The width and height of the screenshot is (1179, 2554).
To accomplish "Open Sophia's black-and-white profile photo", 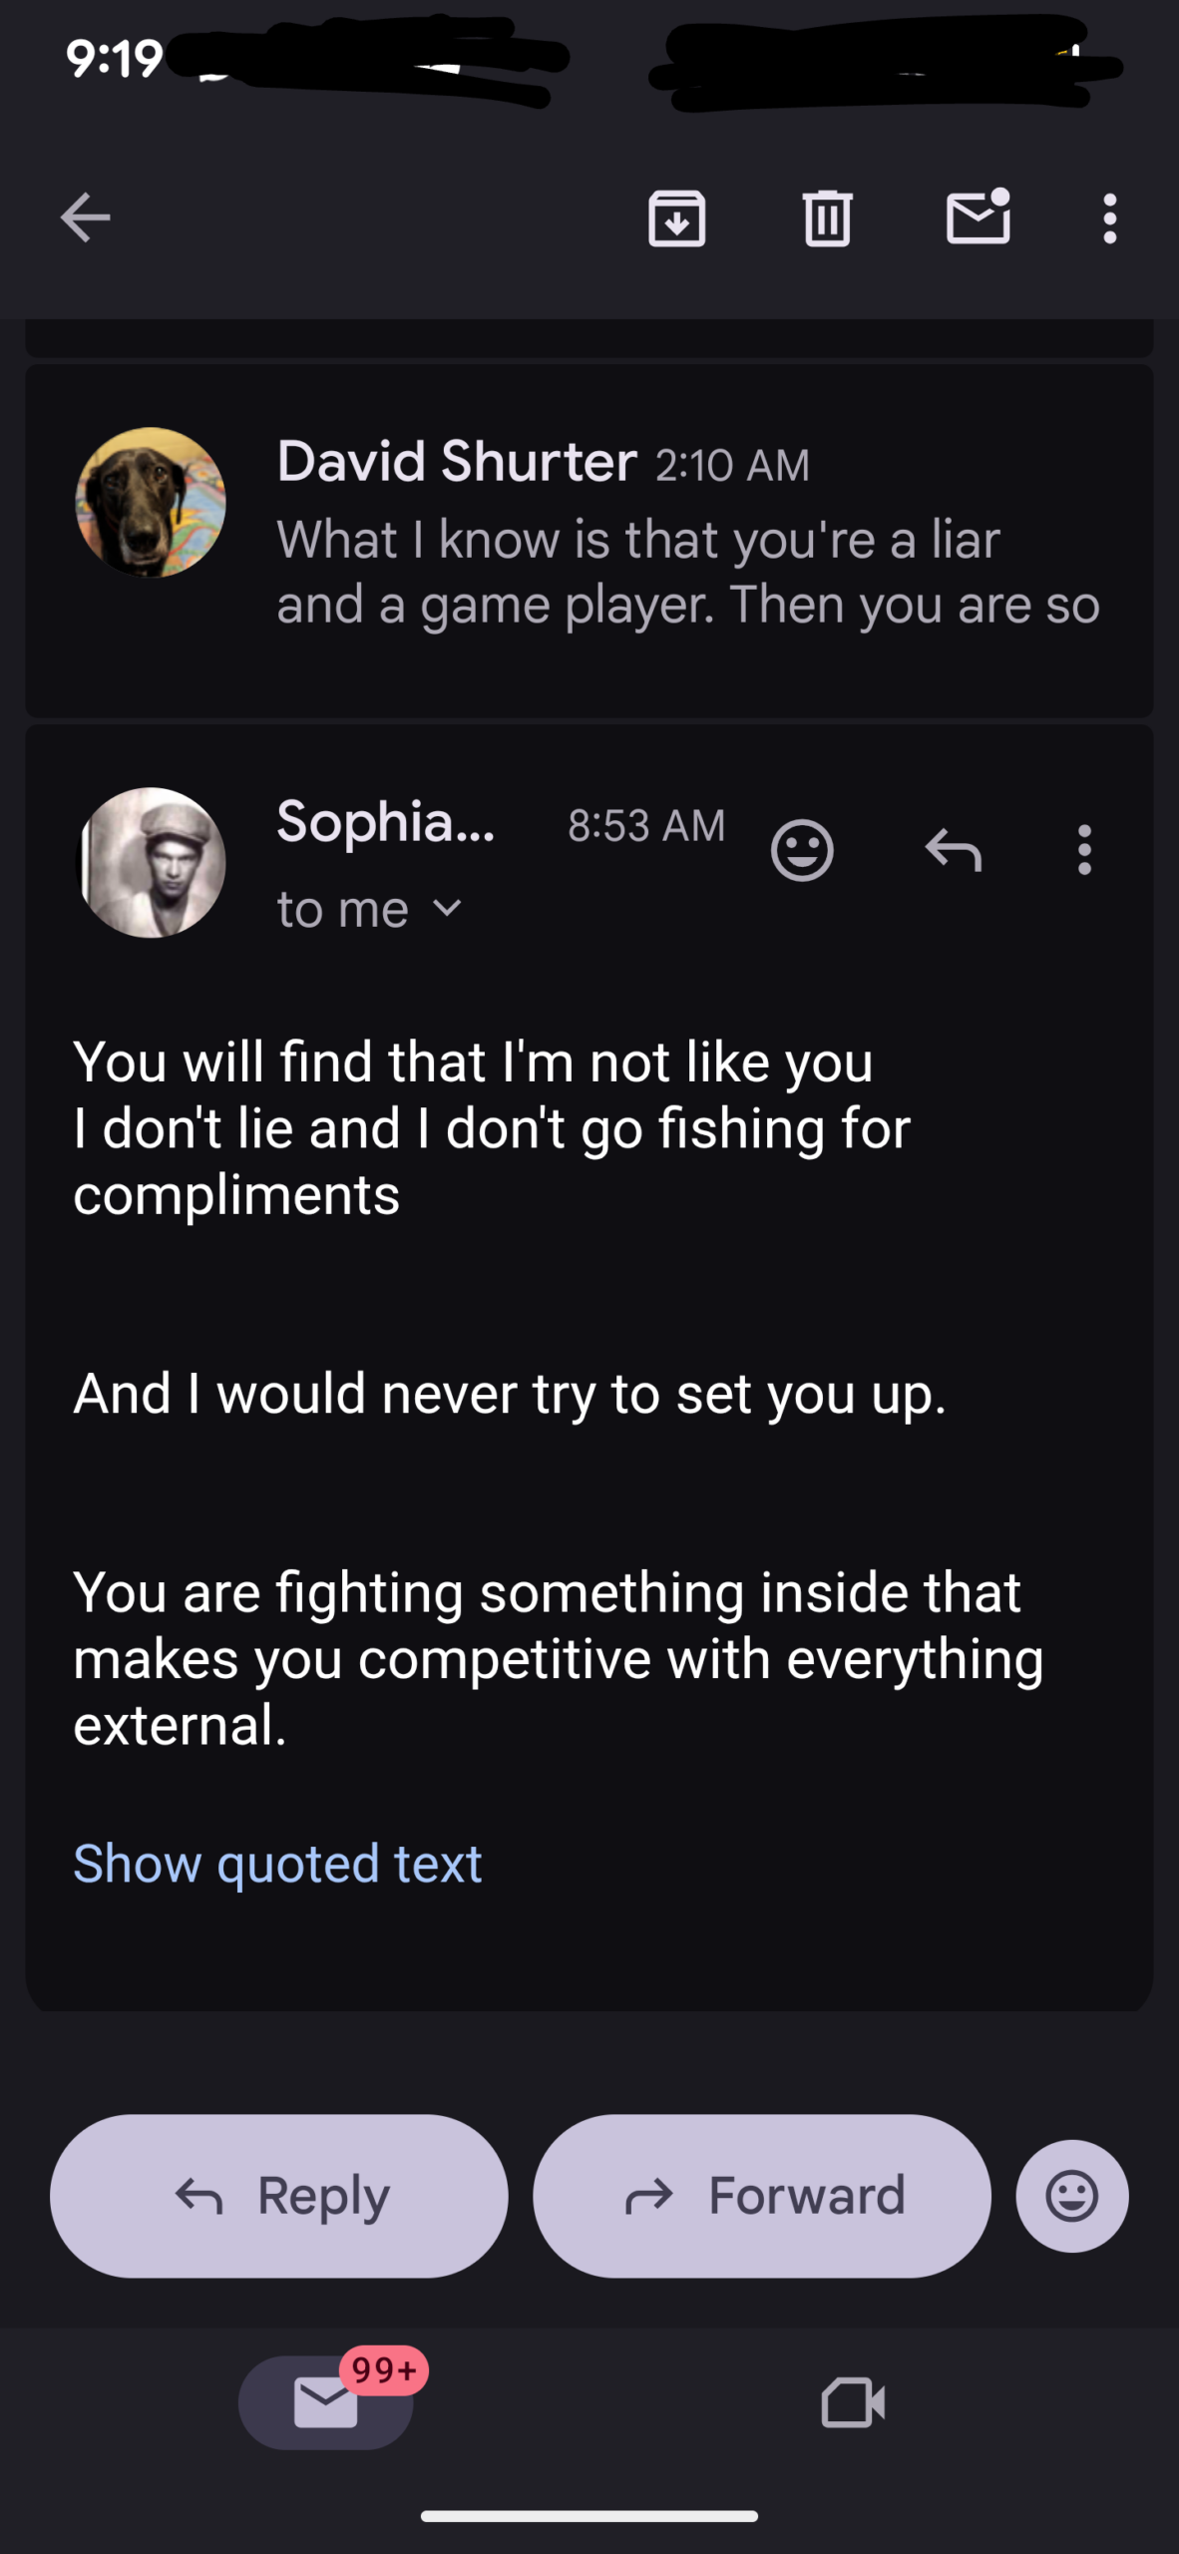I will click(x=151, y=862).
